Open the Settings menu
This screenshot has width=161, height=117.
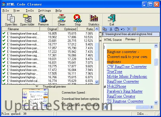coord(44,10)
